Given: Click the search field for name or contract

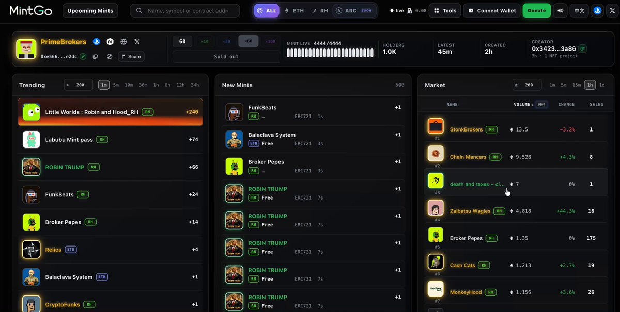Looking at the screenshot, I should 185,10.
